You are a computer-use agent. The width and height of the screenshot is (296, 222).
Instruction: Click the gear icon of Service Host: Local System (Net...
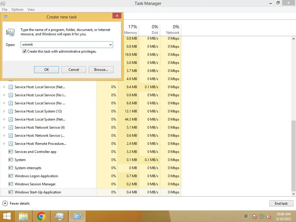pyautogui.click(x=11, y=119)
